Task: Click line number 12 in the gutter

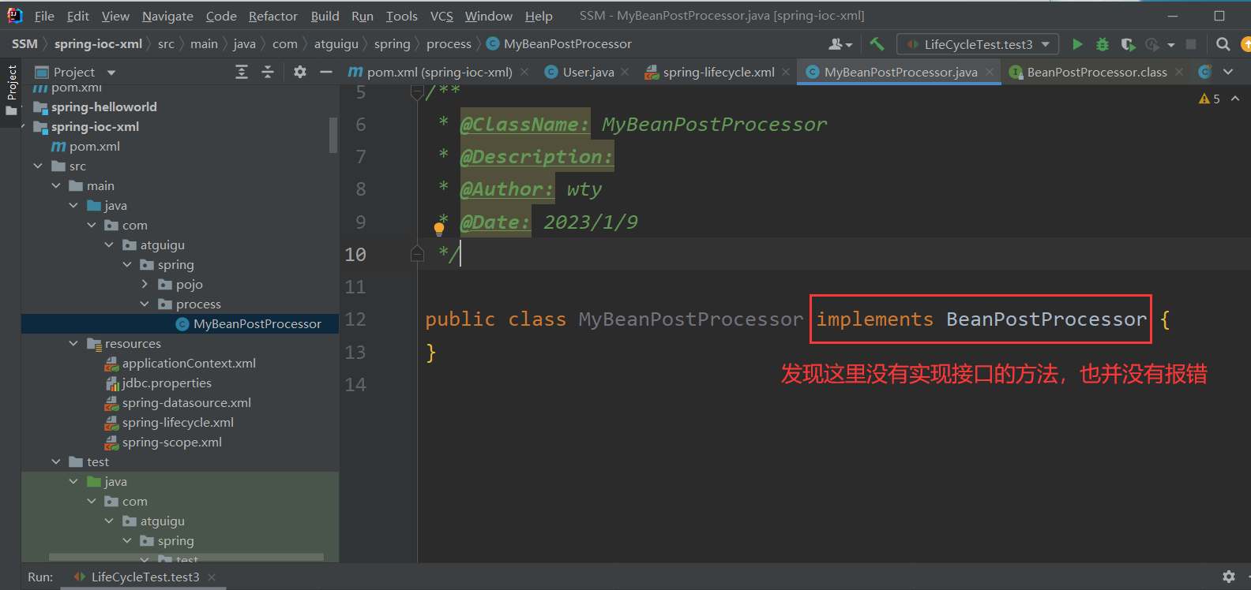Action: click(x=355, y=319)
